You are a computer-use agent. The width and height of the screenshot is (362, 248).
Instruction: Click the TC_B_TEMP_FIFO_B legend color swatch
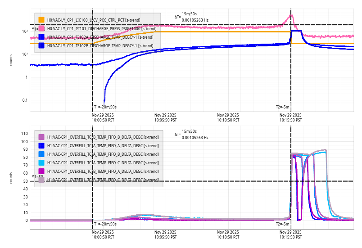[41, 137]
